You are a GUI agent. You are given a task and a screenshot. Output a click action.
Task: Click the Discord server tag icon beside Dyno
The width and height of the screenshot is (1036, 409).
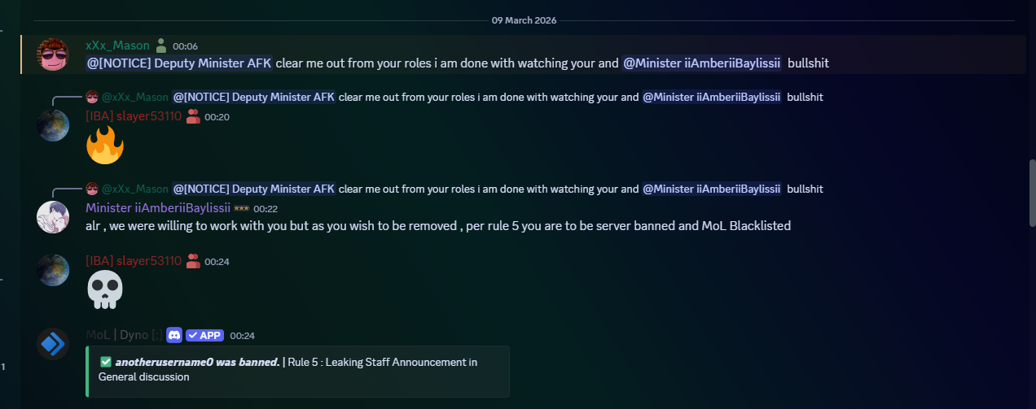coord(173,335)
